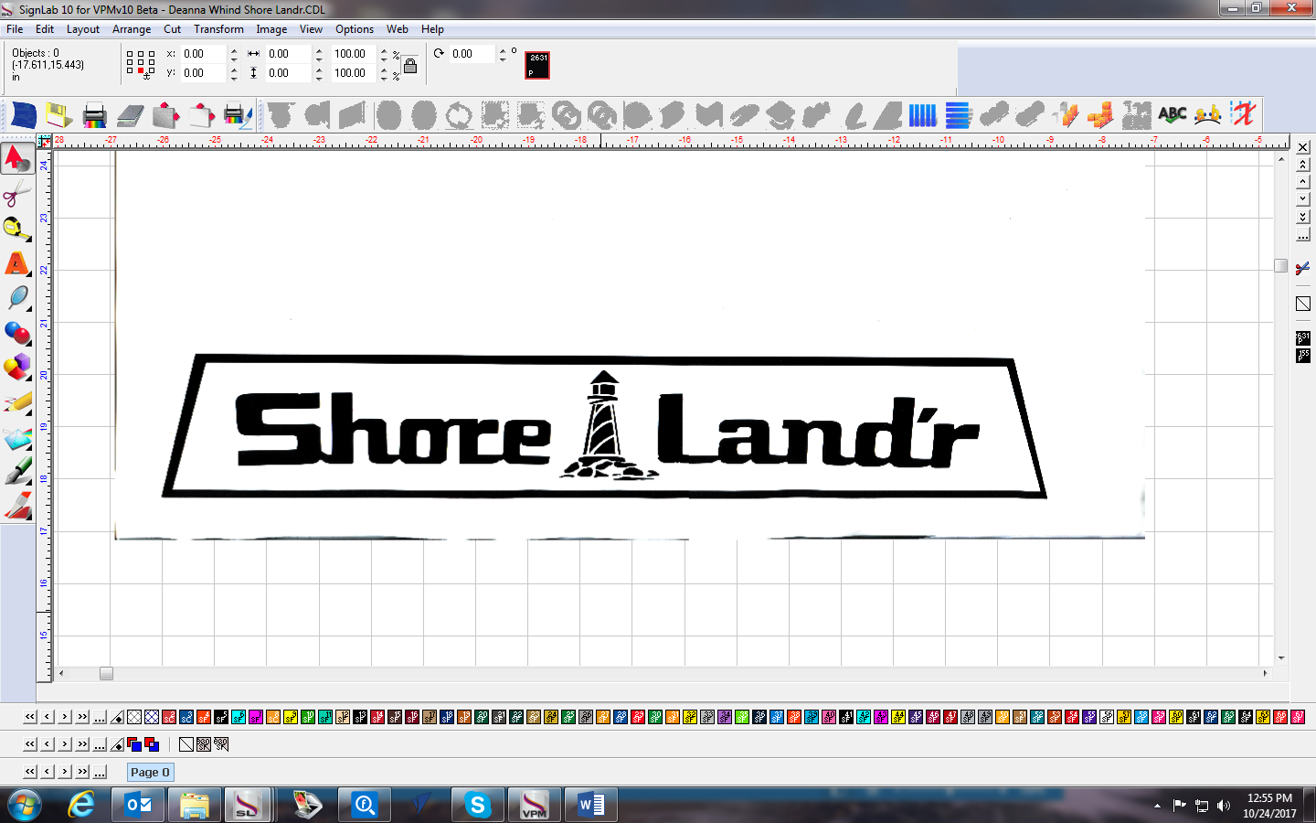Click the horizontal scrollbar thumb
The height and width of the screenshot is (823, 1316).
pos(106,673)
